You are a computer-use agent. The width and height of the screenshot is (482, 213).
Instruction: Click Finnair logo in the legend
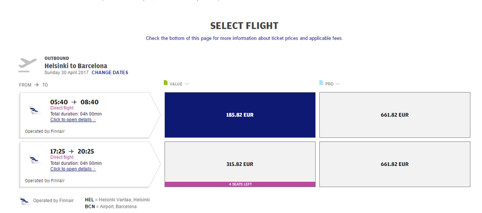coord(25,201)
